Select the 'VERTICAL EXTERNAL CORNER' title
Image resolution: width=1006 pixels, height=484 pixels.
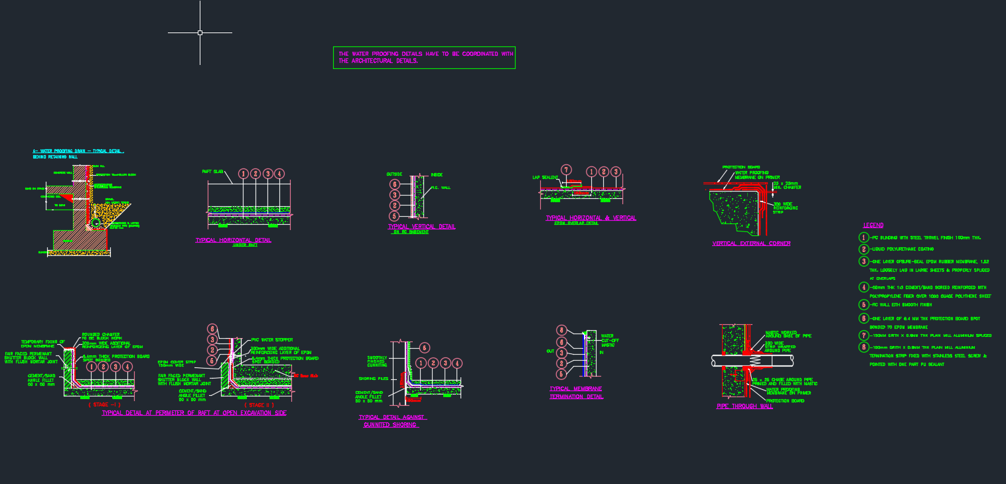click(751, 243)
